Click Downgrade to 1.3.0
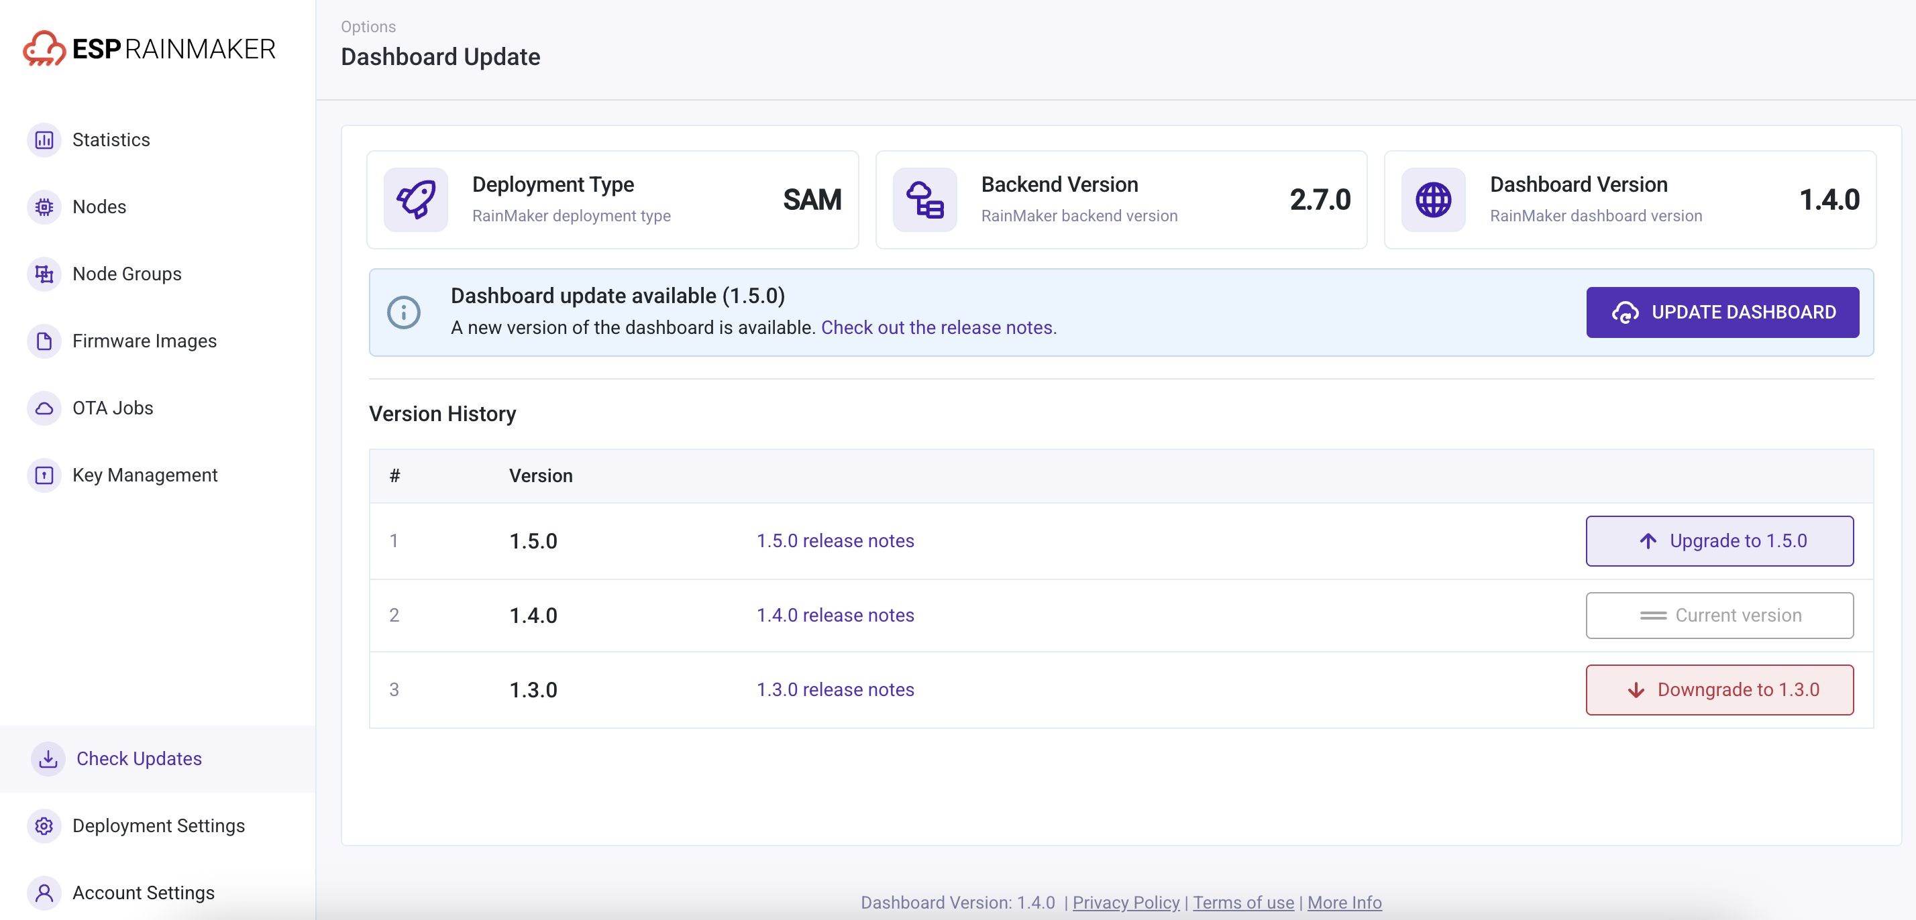This screenshot has width=1916, height=920. [x=1719, y=689]
